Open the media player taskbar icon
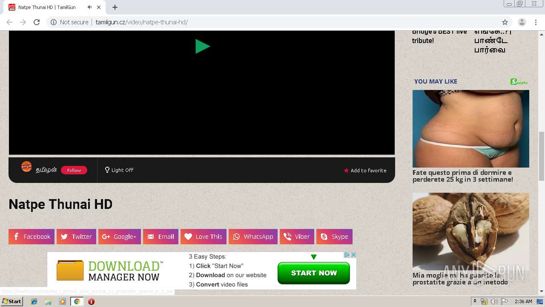 click(63, 301)
